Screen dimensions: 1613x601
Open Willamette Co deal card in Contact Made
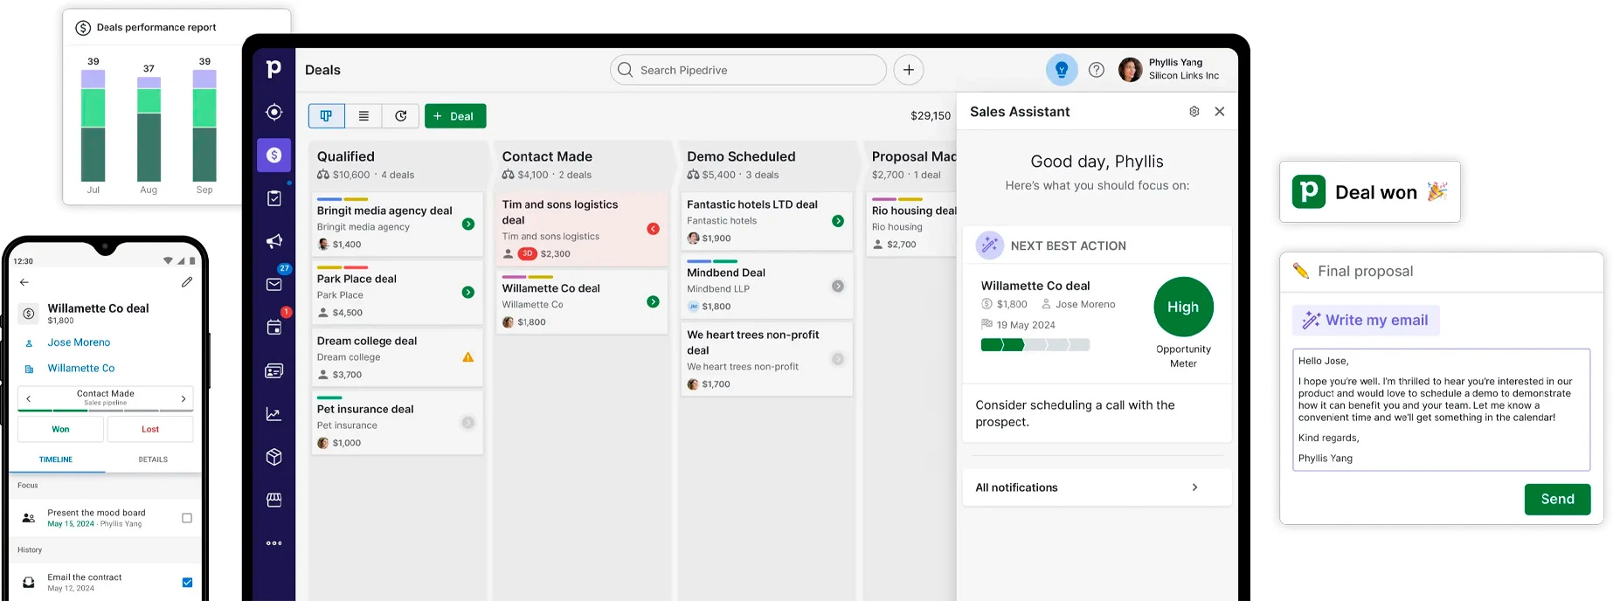point(582,302)
